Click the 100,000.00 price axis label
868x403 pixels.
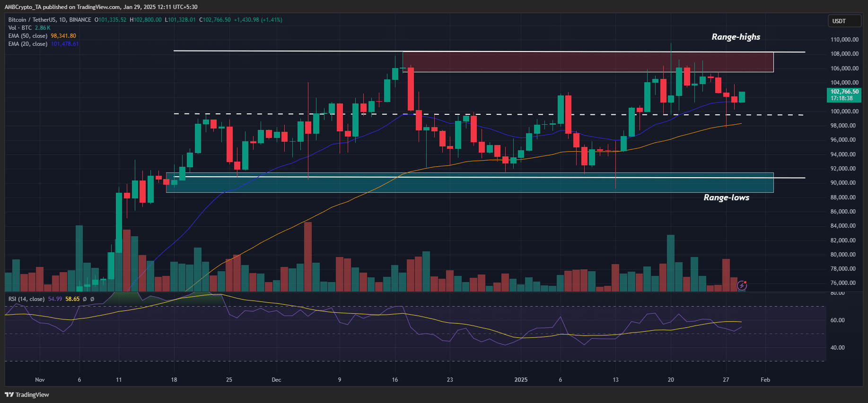coord(844,111)
